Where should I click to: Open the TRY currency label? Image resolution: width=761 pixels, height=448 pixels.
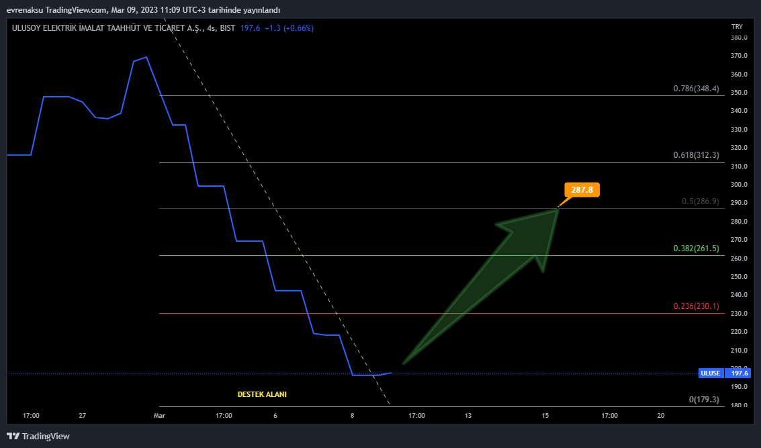click(737, 27)
